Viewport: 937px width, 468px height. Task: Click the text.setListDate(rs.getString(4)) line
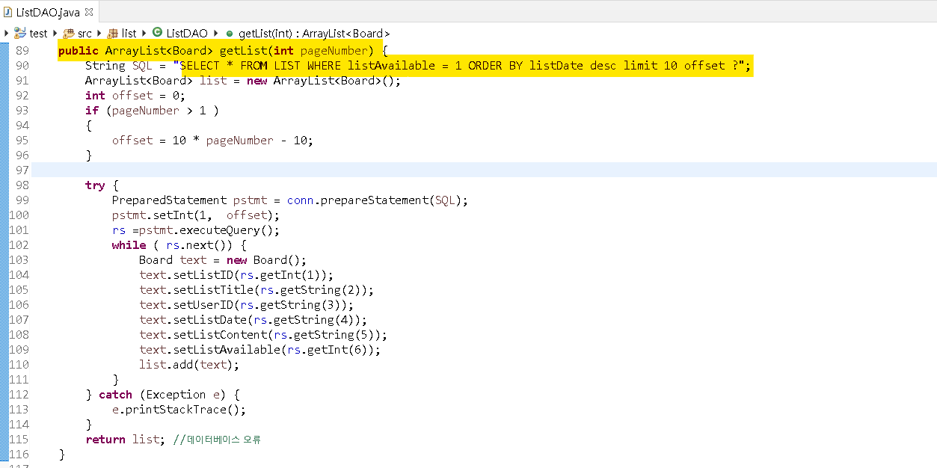253,319
